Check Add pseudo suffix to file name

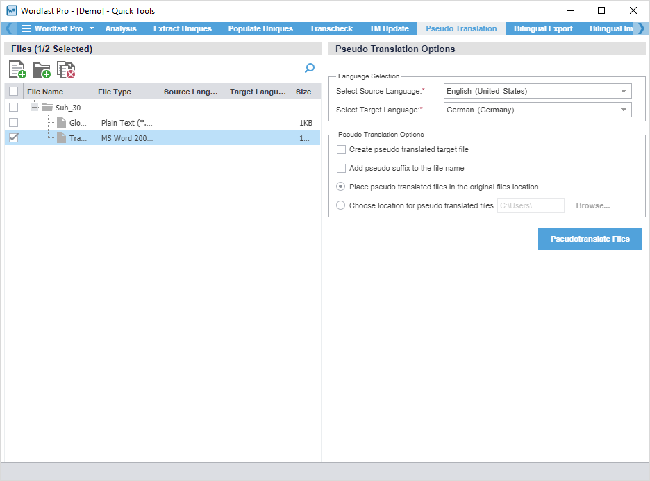(341, 168)
